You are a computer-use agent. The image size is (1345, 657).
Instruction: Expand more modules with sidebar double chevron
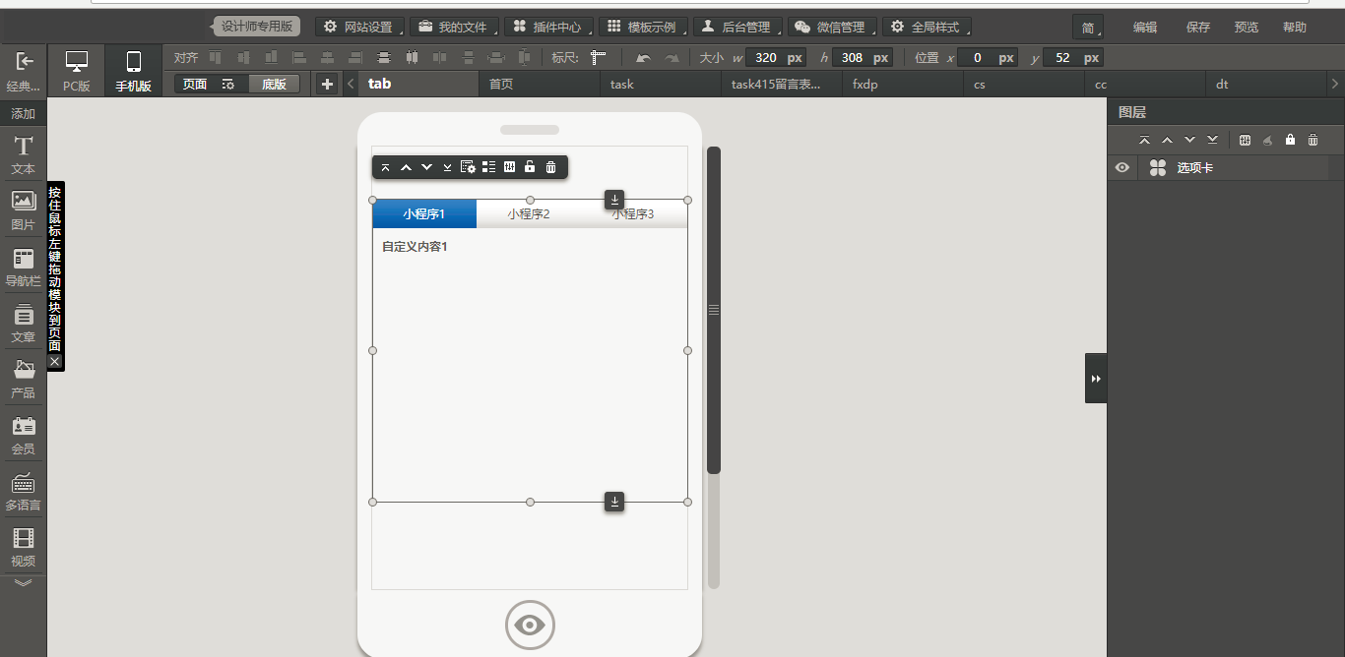23,582
